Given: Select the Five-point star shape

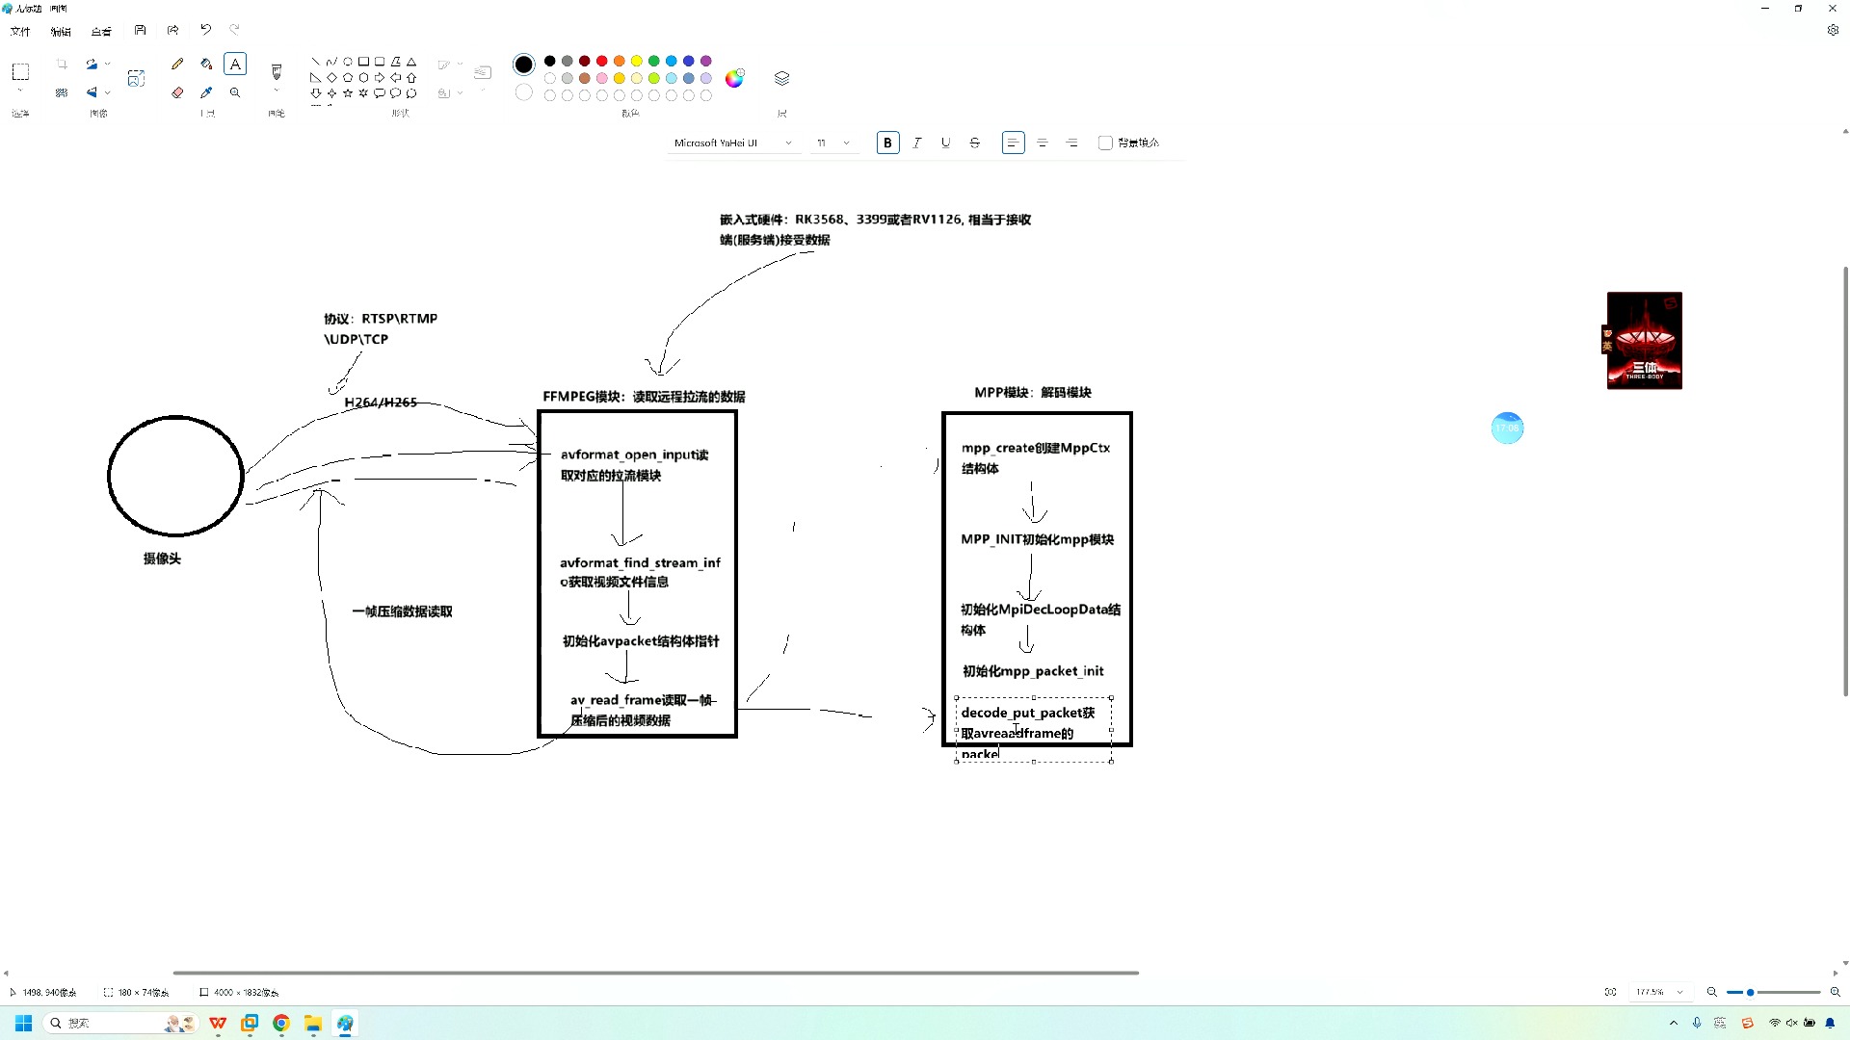Looking at the screenshot, I should tap(348, 93).
